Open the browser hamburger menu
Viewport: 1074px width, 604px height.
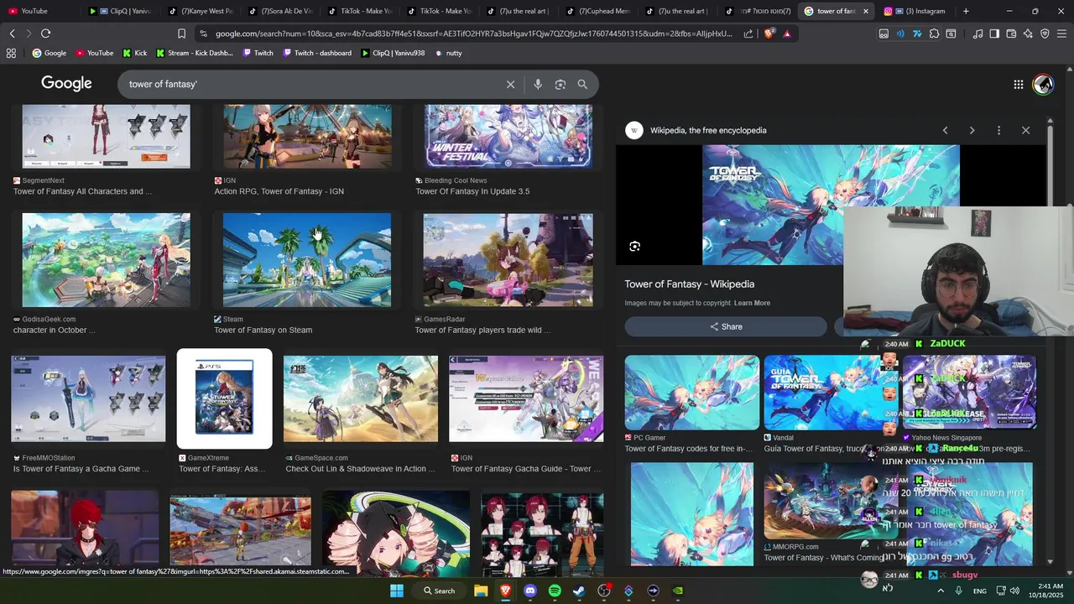tap(1061, 34)
